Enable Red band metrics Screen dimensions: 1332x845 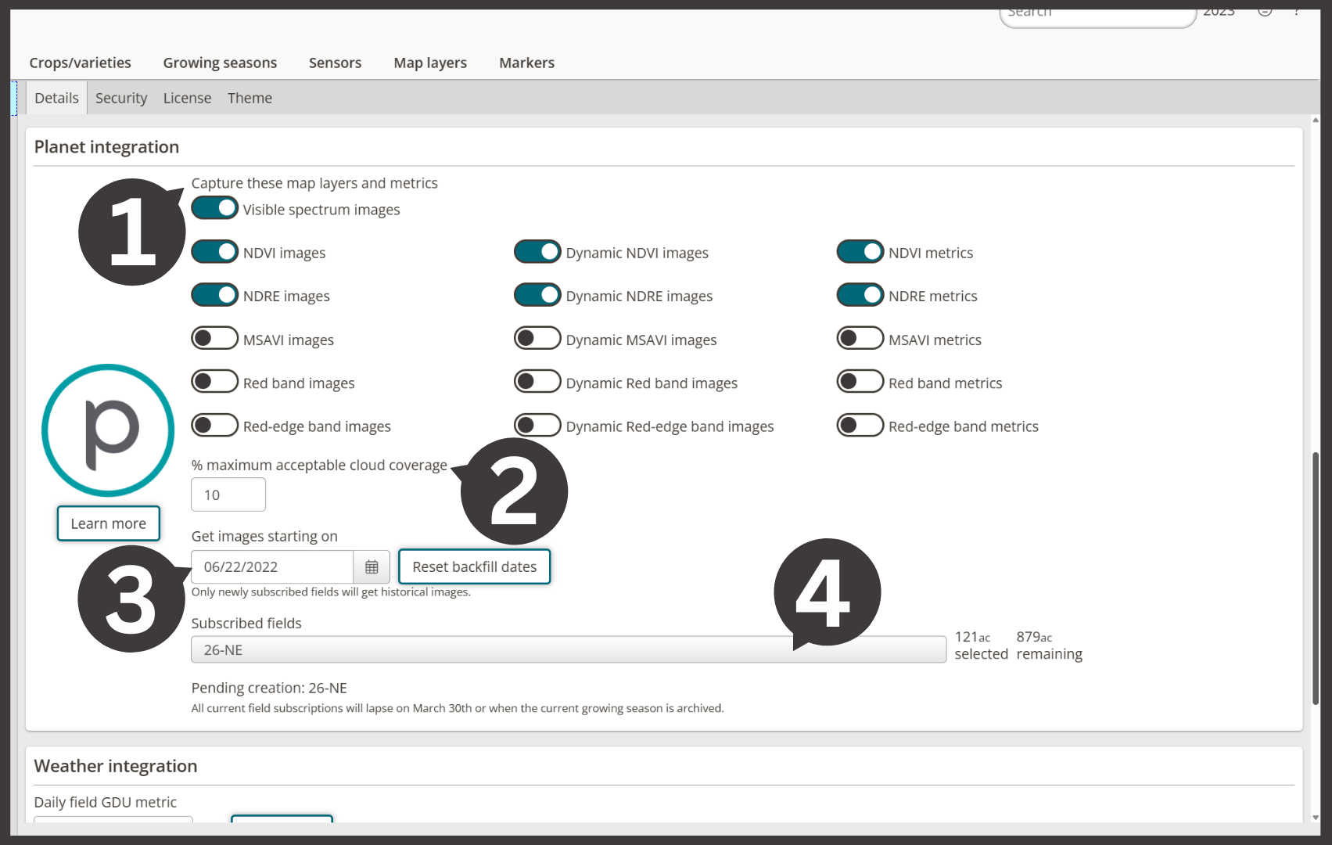point(860,382)
